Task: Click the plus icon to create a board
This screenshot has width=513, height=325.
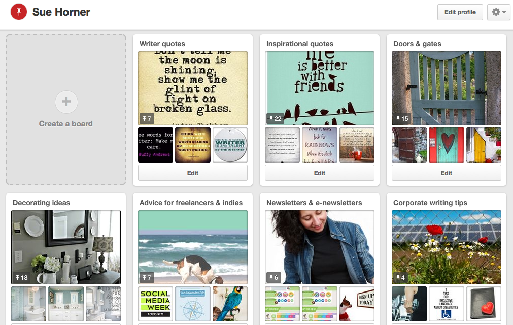Action: coord(66,102)
